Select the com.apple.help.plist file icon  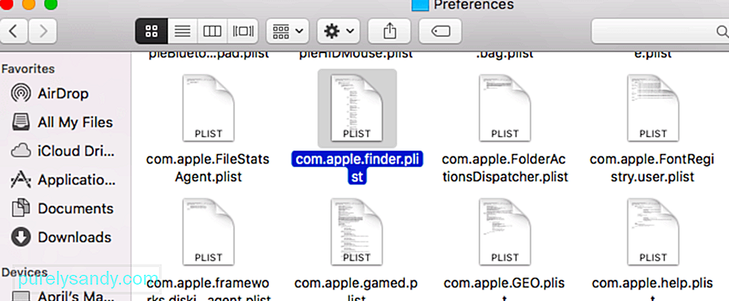pyautogui.click(x=652, y=232)
